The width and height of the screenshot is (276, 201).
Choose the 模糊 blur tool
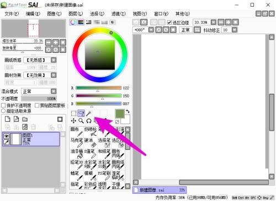click(x=91, y=176)
